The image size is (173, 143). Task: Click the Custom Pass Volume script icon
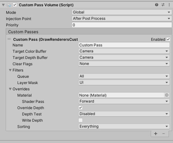tap(9, 5)
